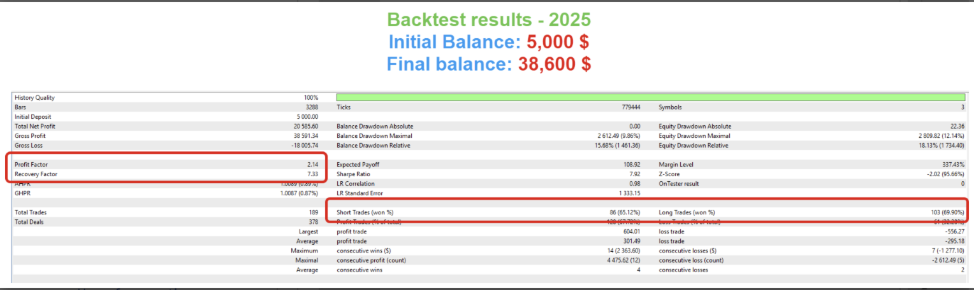The height and width of the screenshot is (290, 974).
Task: Click the Short Trades (won %) label
Action: [x=370, y=212]
